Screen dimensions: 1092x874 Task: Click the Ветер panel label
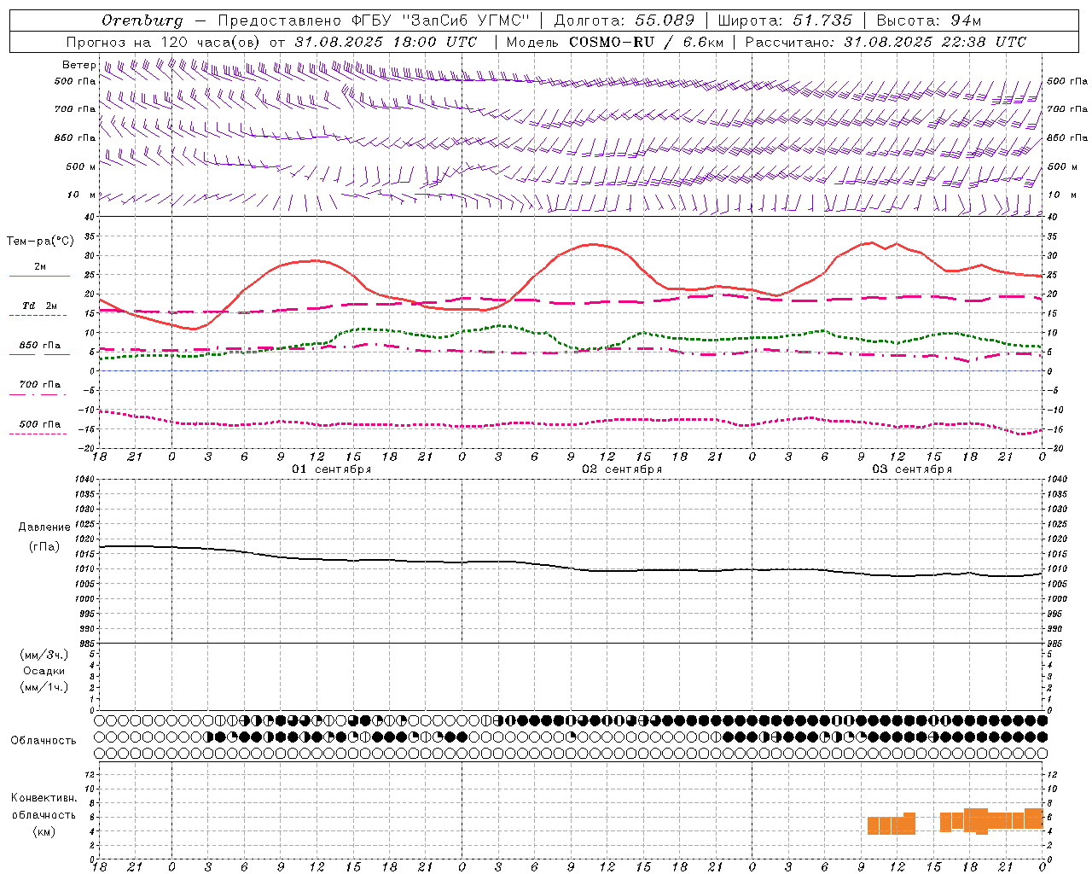[78, 65]
